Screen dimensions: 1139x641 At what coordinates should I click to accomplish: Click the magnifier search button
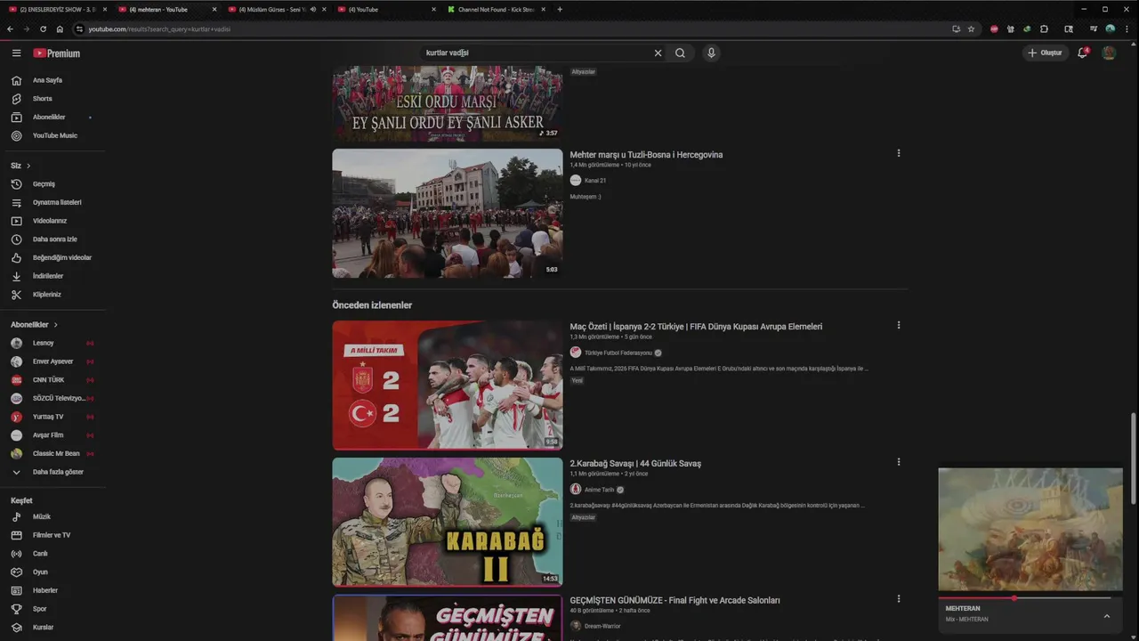680,53
